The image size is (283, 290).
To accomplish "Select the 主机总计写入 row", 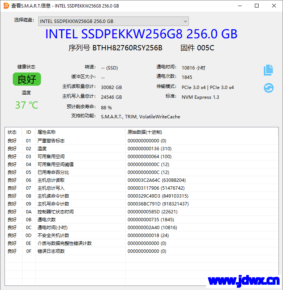I will click(x=141, y=188).
